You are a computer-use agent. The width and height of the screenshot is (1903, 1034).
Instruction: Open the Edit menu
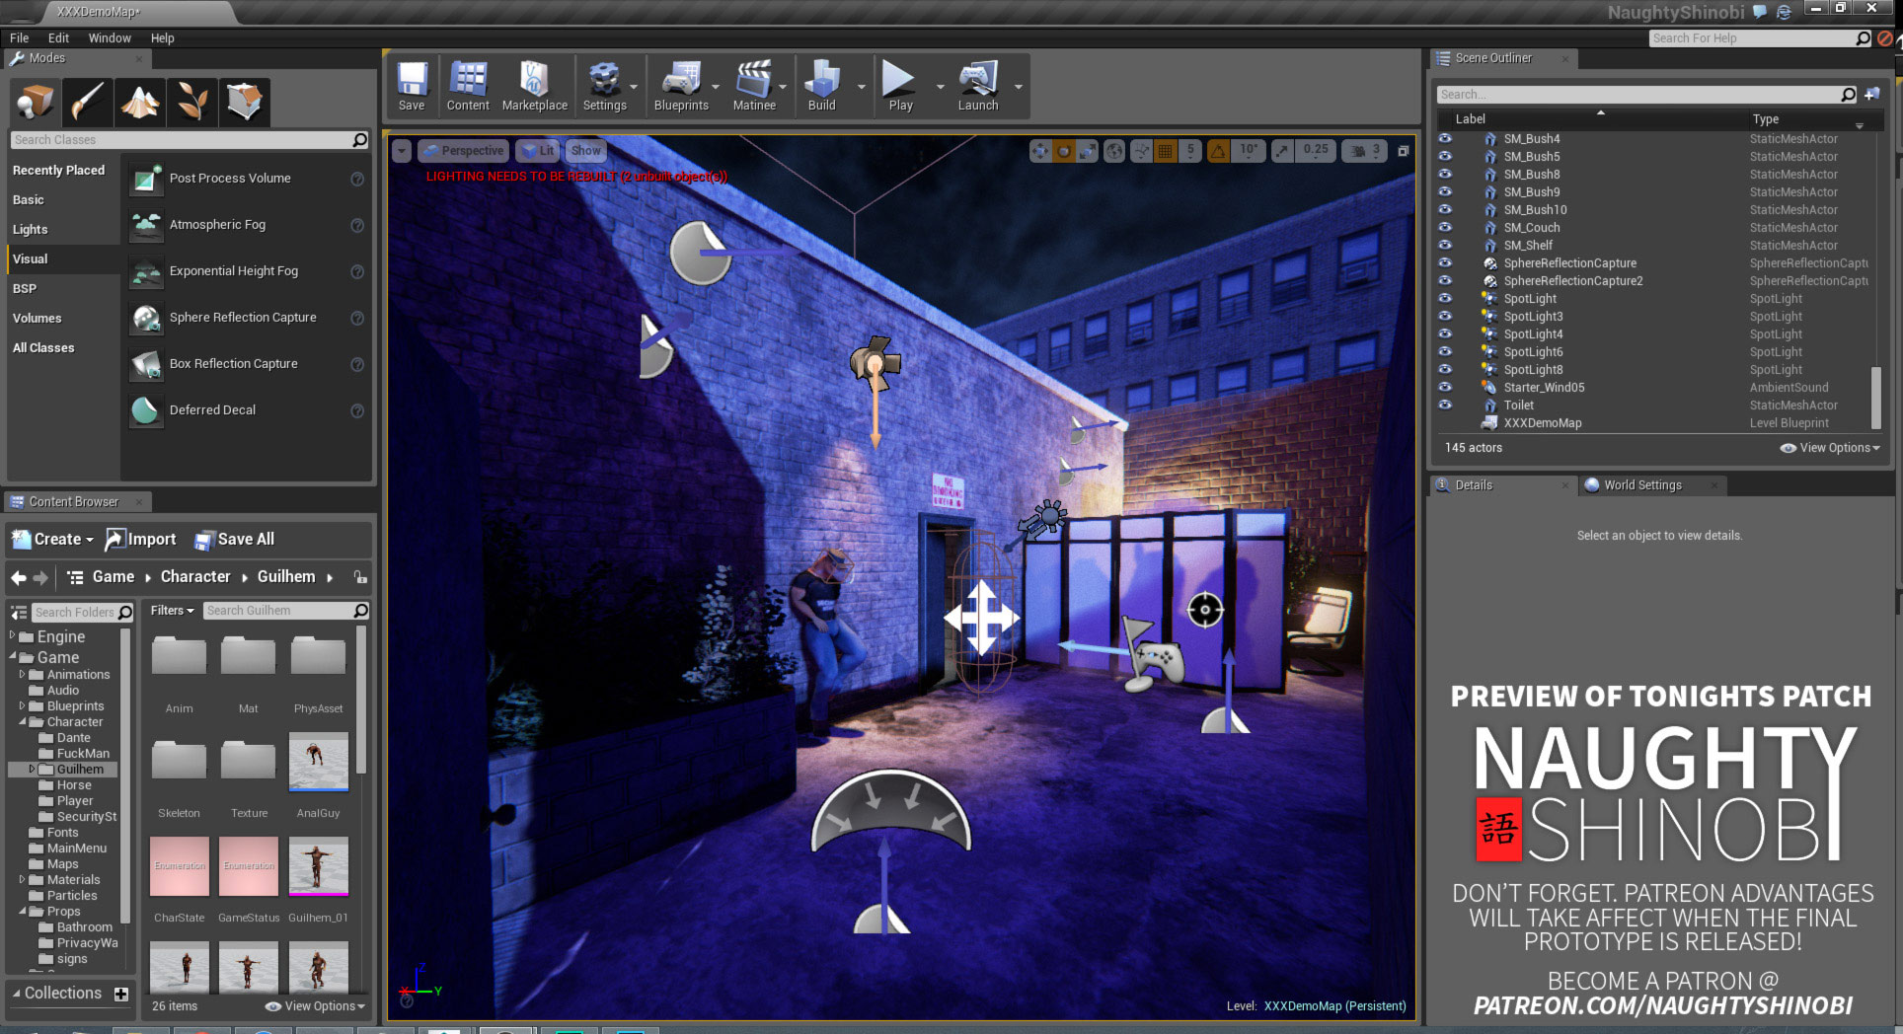[x=58, y=38]
